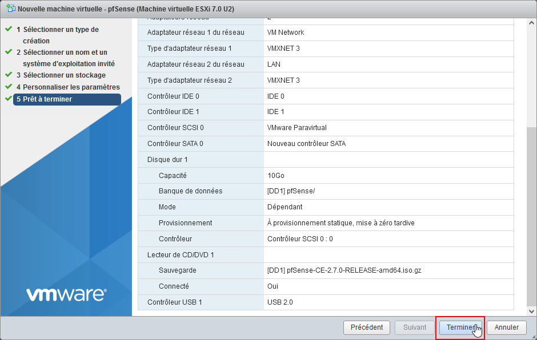Click 'Type d'adaptateur réseau 2' label
537x340 pixels.
(x=190, y=80)
